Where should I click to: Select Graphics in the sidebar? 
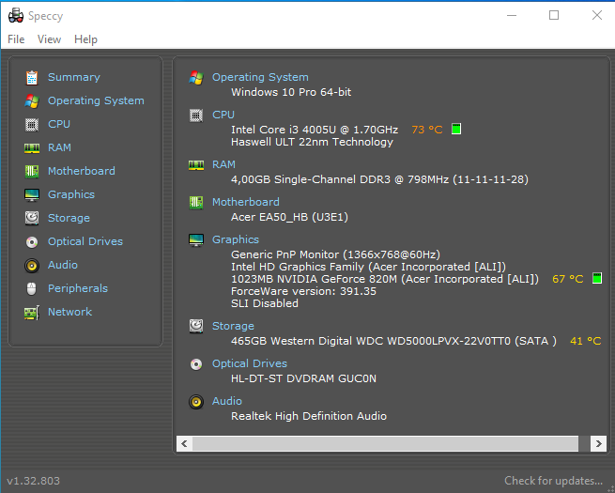tap(71, 194)
